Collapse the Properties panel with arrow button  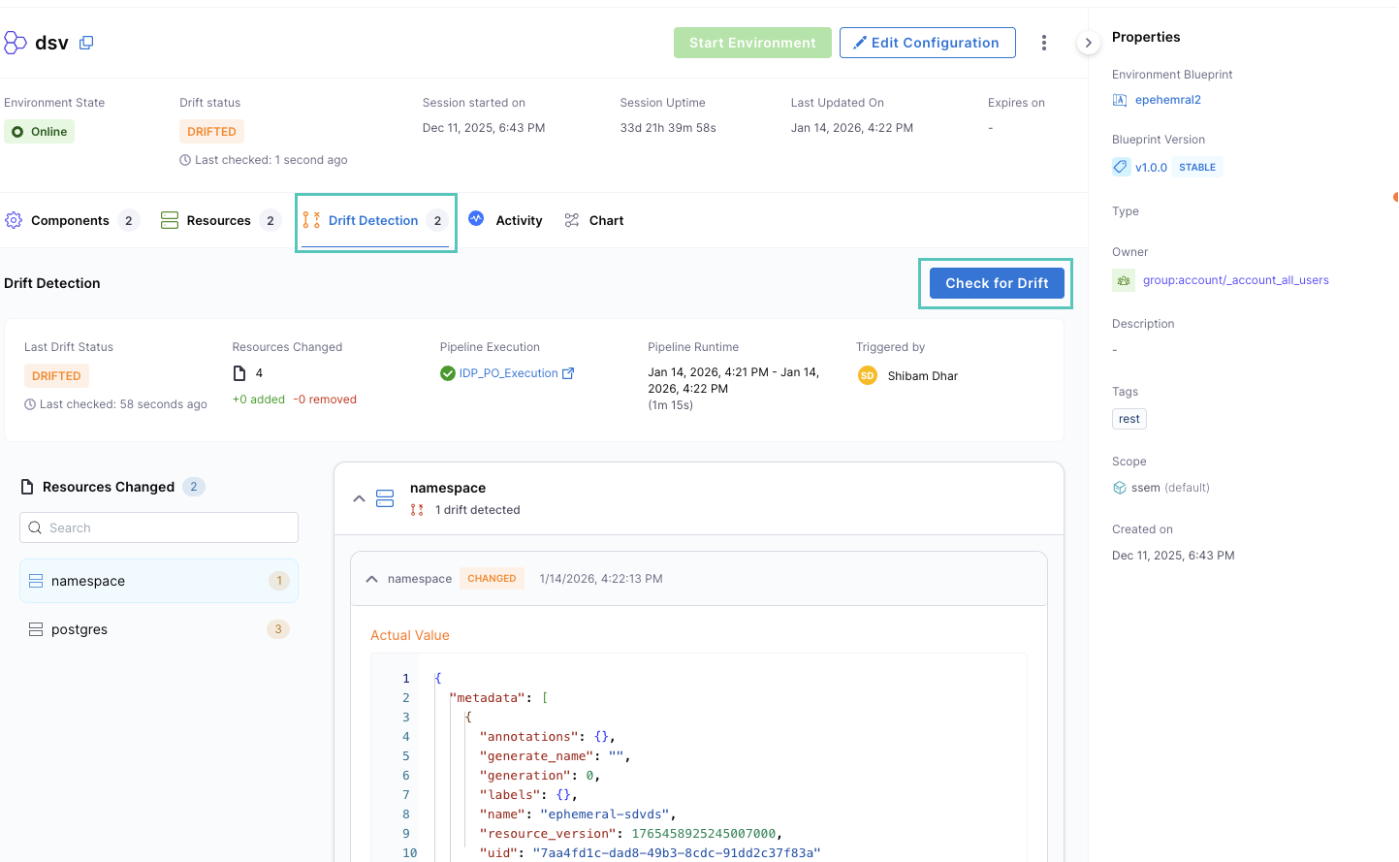pyautogui.click(x=1088, y=43)
